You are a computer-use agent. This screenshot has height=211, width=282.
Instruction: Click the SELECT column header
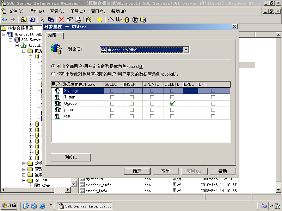114,84
